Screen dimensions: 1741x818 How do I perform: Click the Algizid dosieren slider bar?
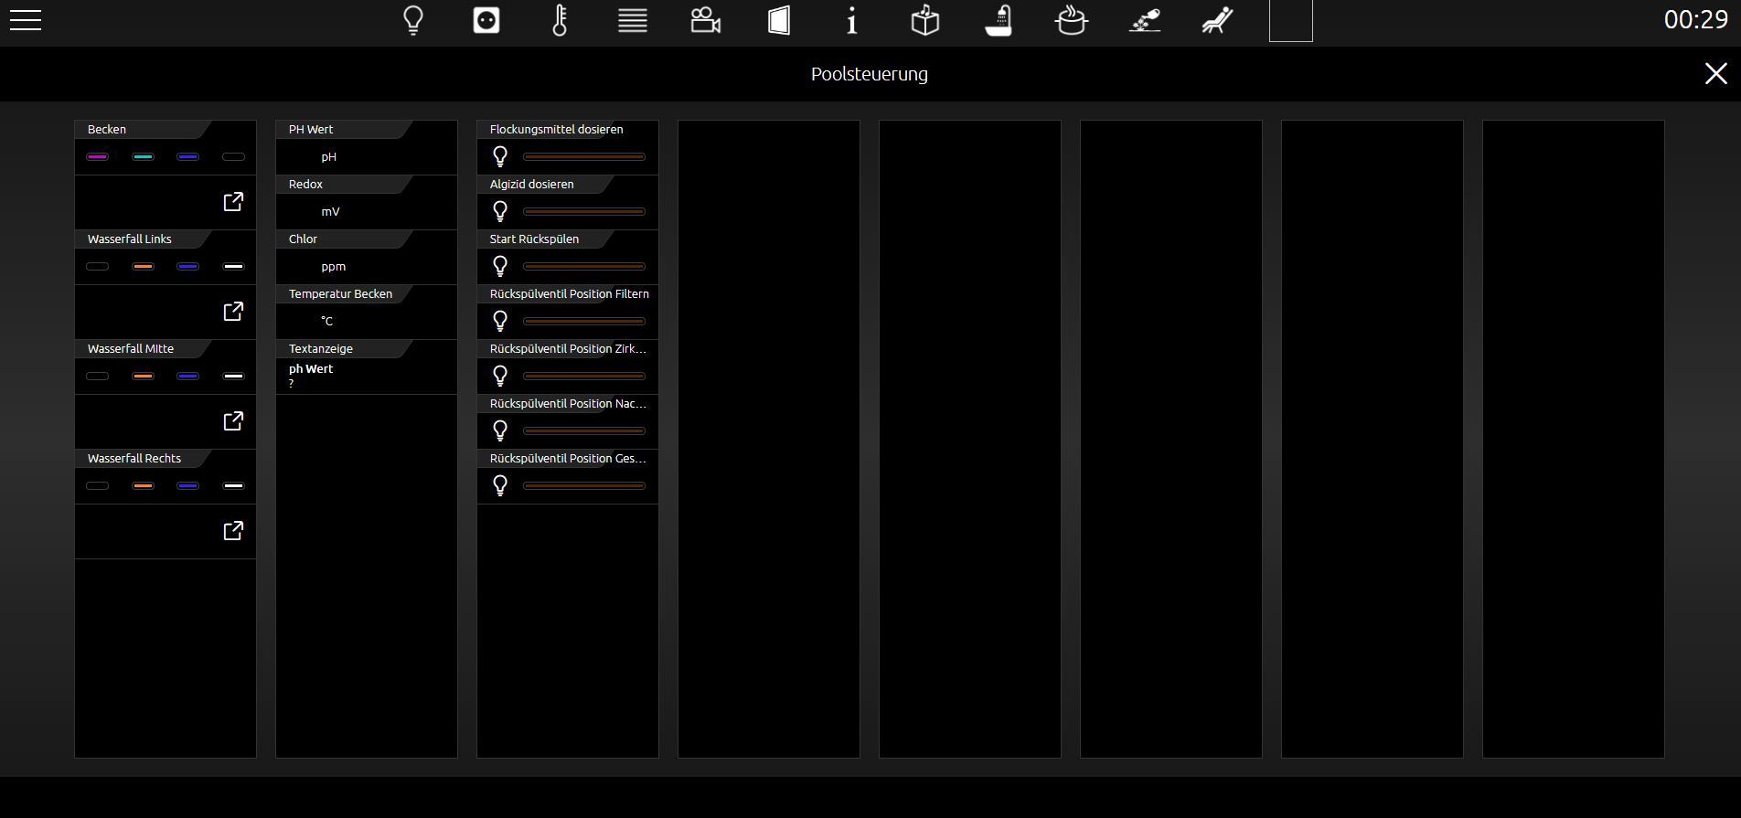584,212
